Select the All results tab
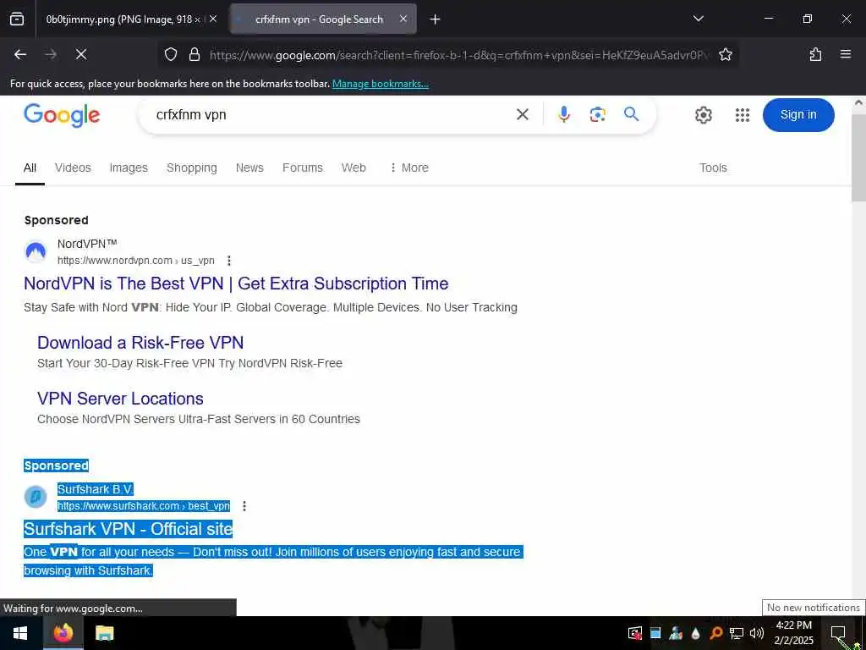Image resolution: width=866 pixels, height=650 pixels. (x=30, y=168)
